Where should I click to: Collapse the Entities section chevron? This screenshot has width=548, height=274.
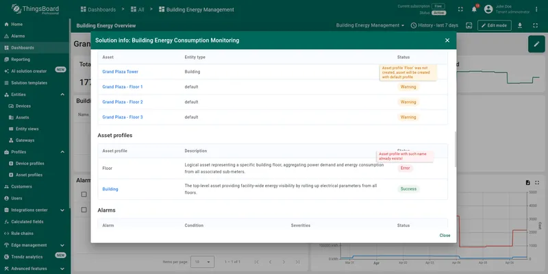click(x=62, y=95)
